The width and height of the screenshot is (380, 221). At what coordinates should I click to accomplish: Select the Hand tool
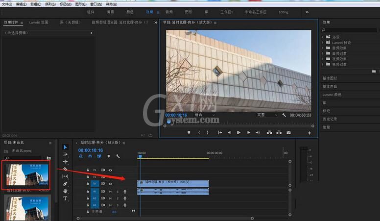click(x=65, y=191)
